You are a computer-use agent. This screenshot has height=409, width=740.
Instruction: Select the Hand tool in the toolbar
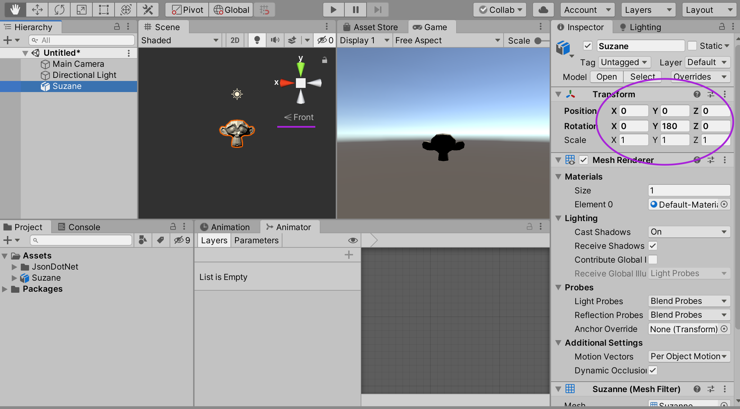point(15,9)
